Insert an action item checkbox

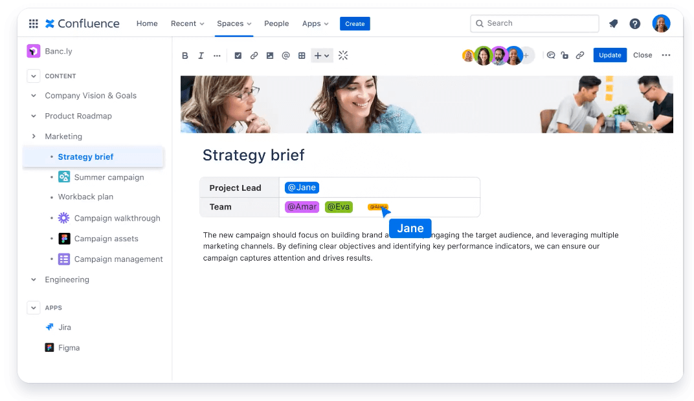click(x=238, y=56)
